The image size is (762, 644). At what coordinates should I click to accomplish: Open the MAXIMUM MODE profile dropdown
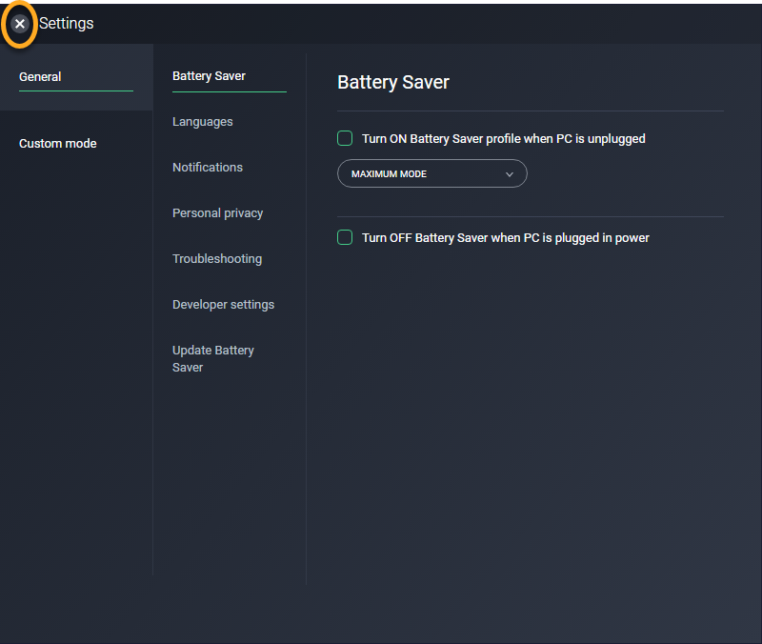tap(431, 174)
